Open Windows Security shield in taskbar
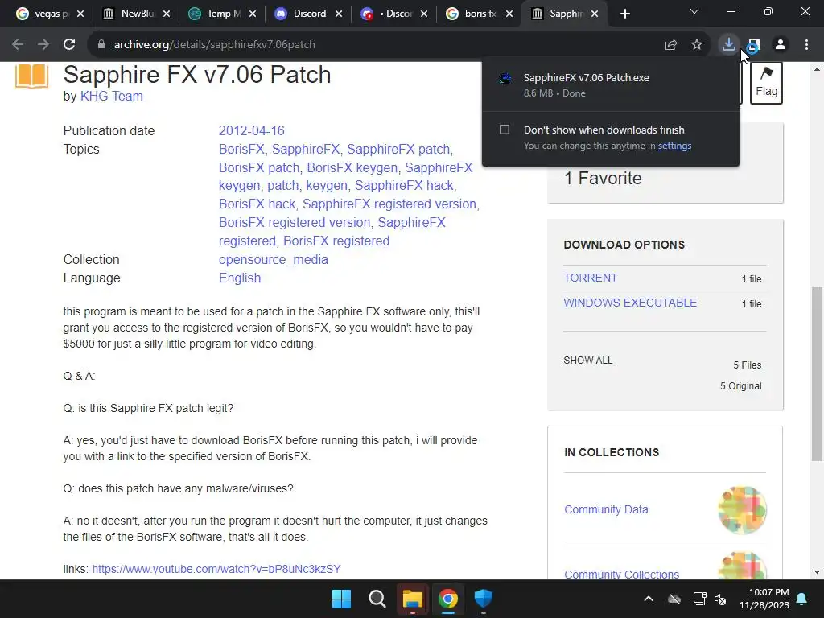 click(x=483, y=599)
